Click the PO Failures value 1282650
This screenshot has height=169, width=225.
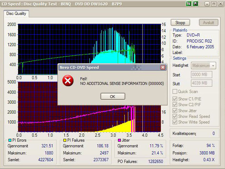[156, 162]
